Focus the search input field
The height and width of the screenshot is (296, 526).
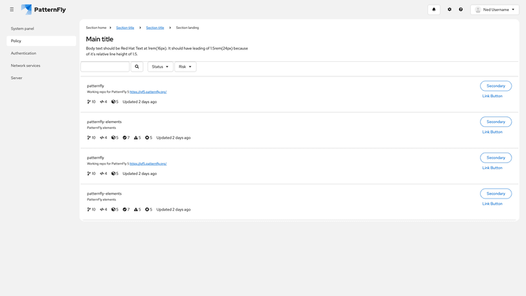pyautogui.click(x=105, y=66)
